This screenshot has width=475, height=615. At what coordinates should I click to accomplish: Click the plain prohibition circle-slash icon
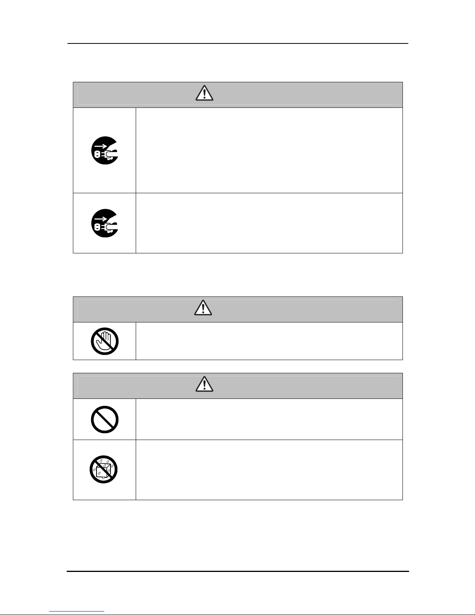[x=105, y=419]
